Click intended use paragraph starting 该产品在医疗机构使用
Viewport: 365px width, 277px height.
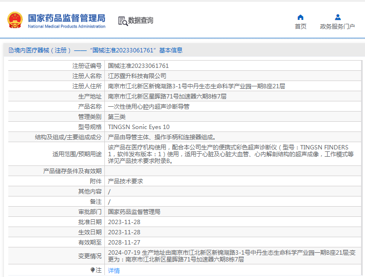231,154
